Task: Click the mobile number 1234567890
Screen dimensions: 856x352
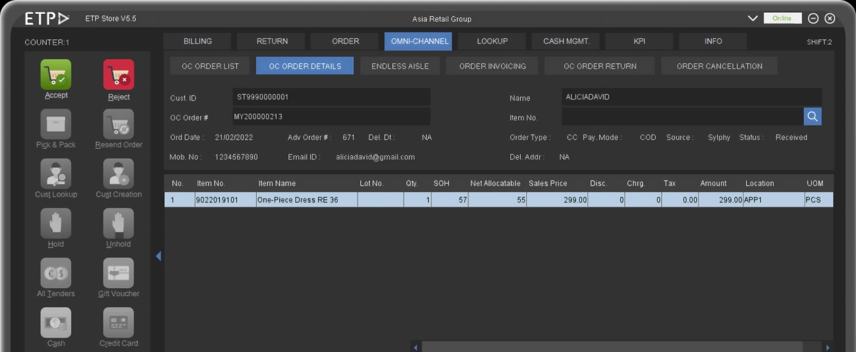Action: tap(236, 157)
